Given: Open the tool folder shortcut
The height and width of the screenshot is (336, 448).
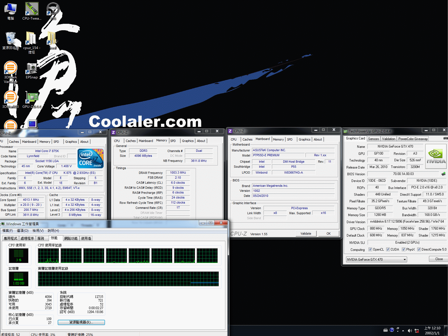Looking at the screenshot, I should [53, 41].
